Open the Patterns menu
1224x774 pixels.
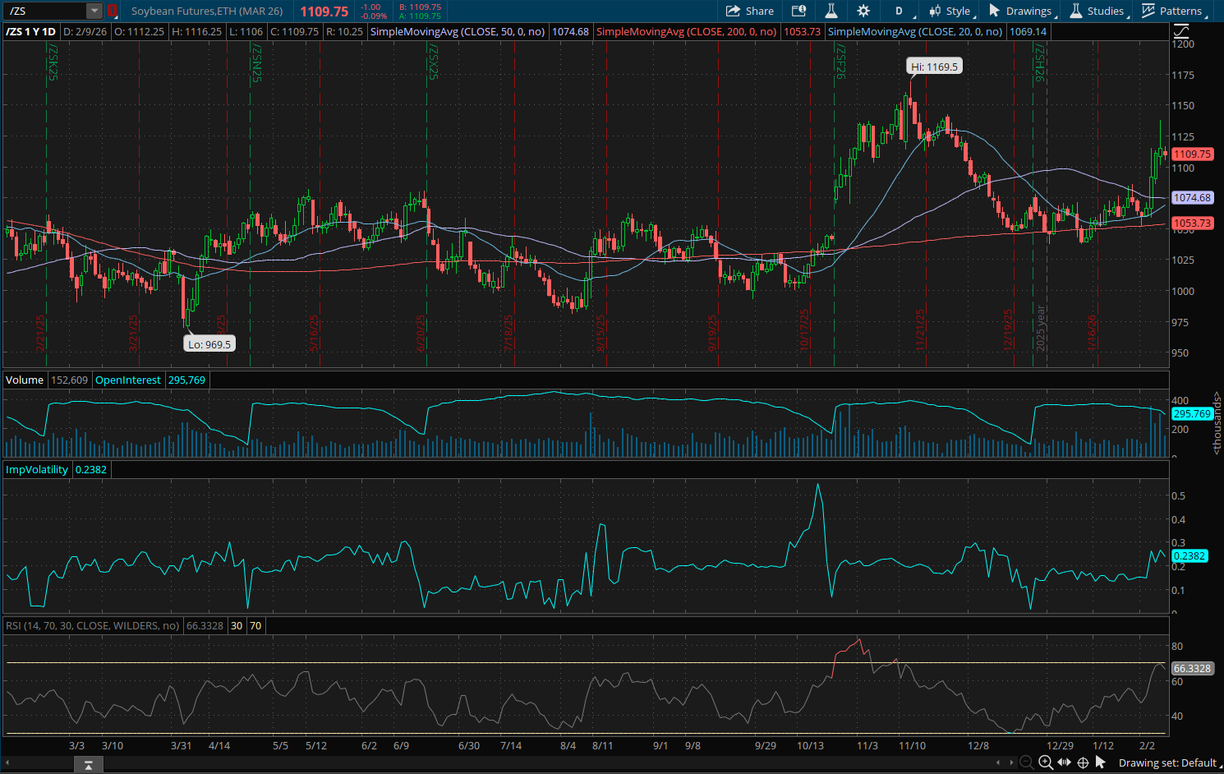point(1174,11)
